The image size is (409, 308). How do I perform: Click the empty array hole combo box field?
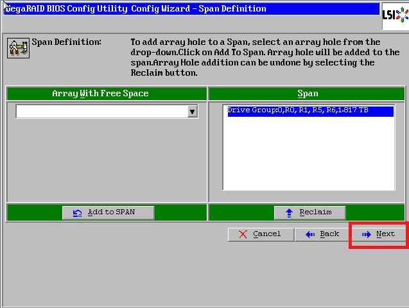coord(101,112)
